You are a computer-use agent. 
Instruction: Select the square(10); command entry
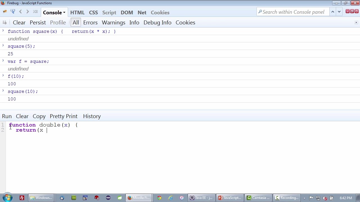(23, 91)
